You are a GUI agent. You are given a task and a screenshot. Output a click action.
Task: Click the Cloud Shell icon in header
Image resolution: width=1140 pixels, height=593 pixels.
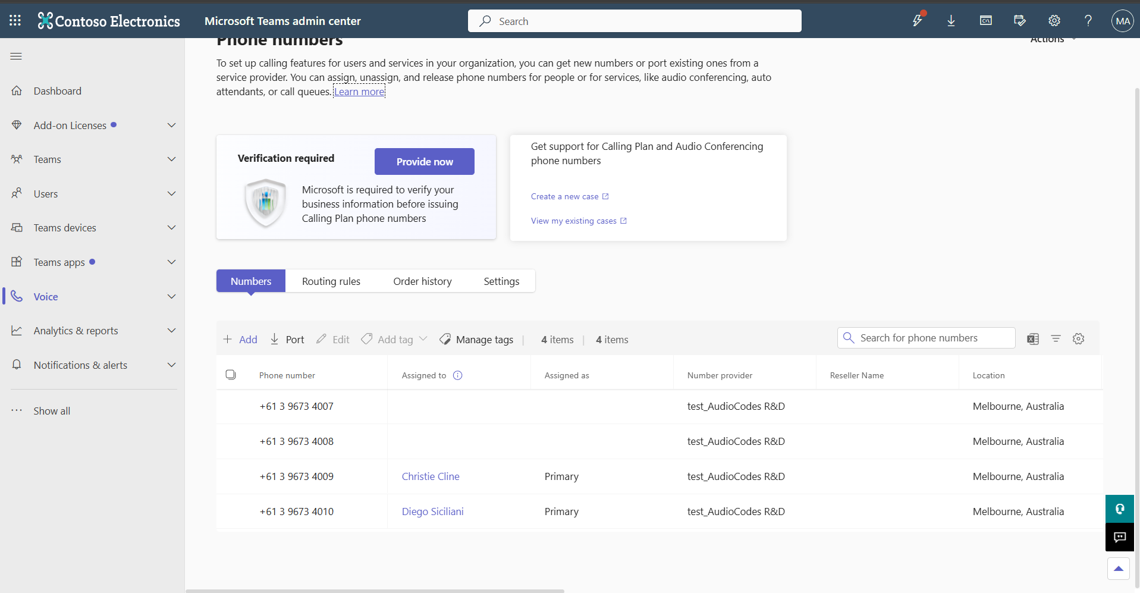tap(986, 21)
